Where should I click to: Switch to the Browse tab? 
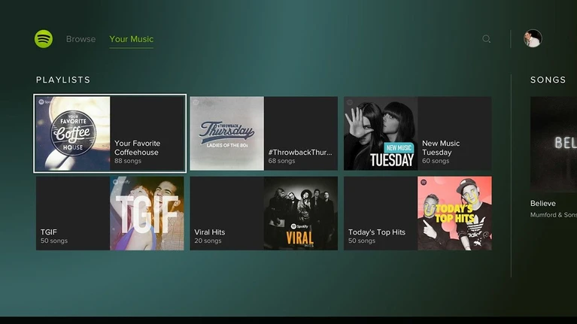tap(80, 39)
